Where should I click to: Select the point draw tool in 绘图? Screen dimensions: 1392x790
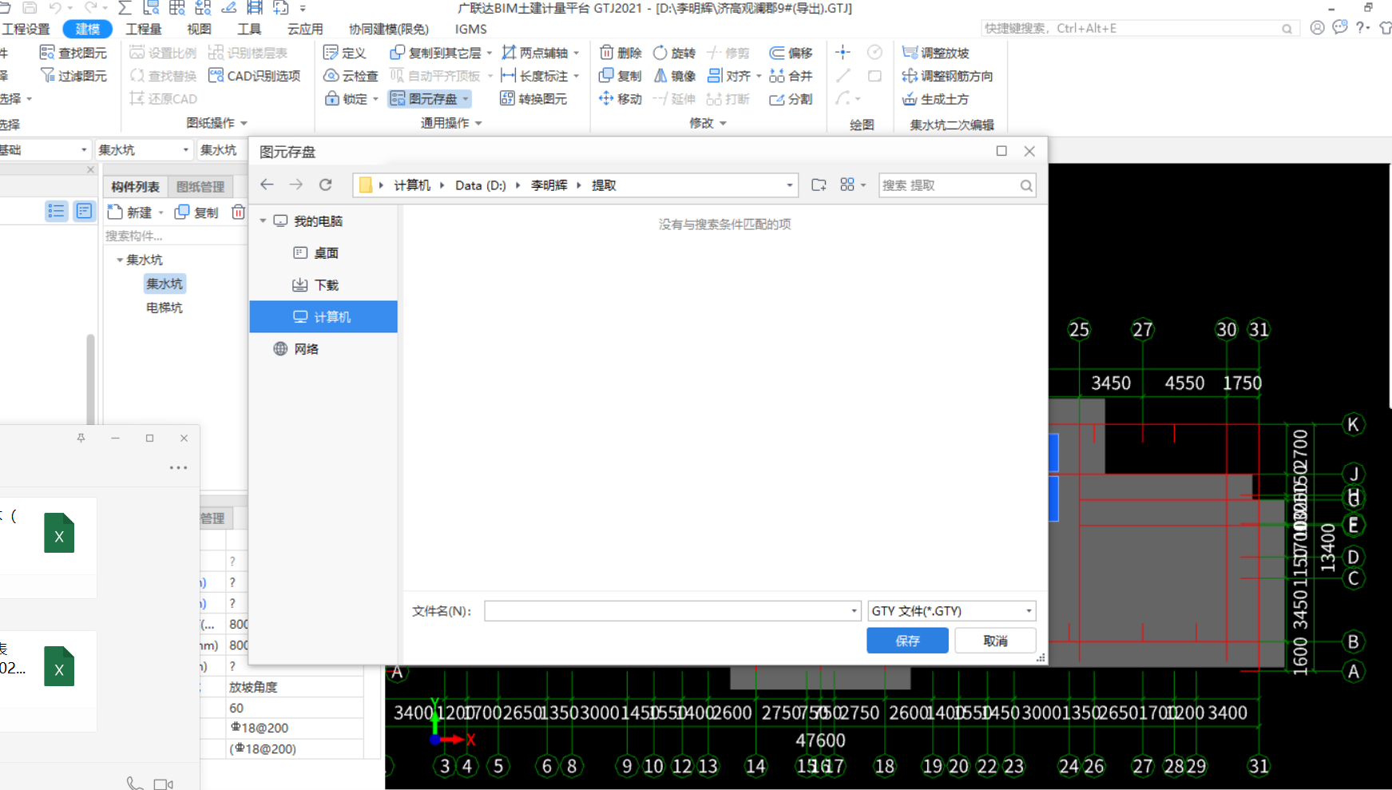tap(843, 53)
